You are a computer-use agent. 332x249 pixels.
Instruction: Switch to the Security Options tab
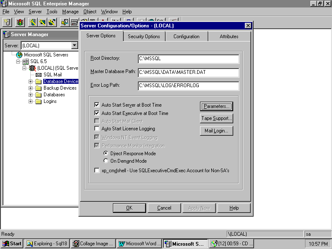click(x=144, y=37)
